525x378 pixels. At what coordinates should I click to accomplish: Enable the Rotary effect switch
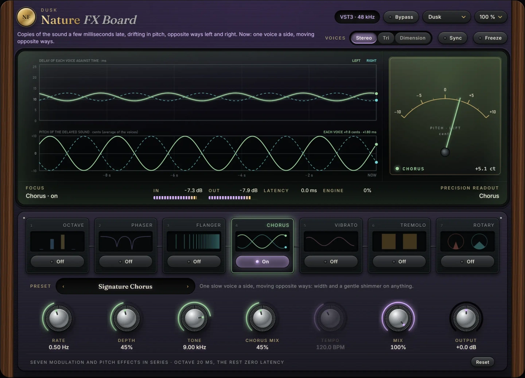[x=467, y=261]
